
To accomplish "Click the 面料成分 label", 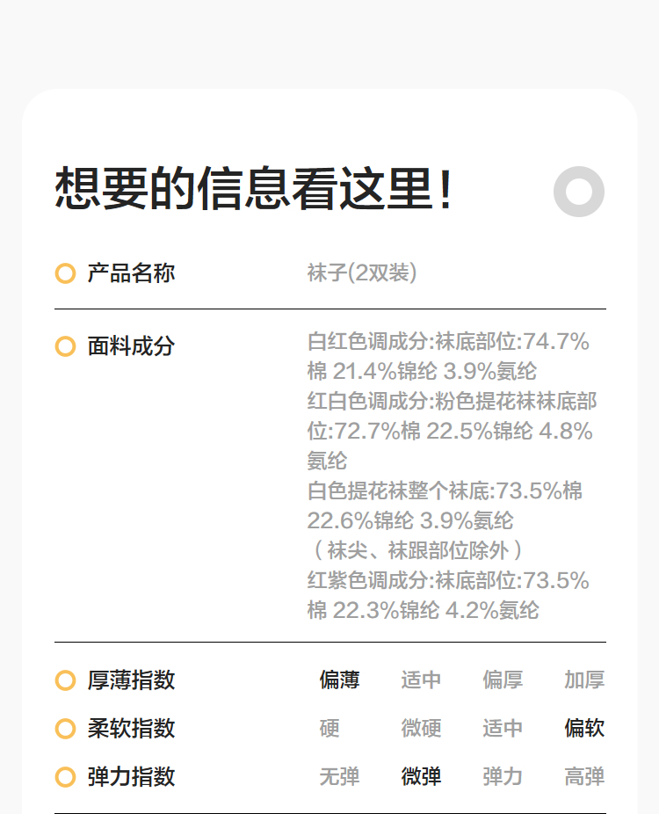I will tap(131, 346).
